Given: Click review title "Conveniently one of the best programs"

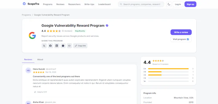Looking at the screenshot, I should pos(56,76).
